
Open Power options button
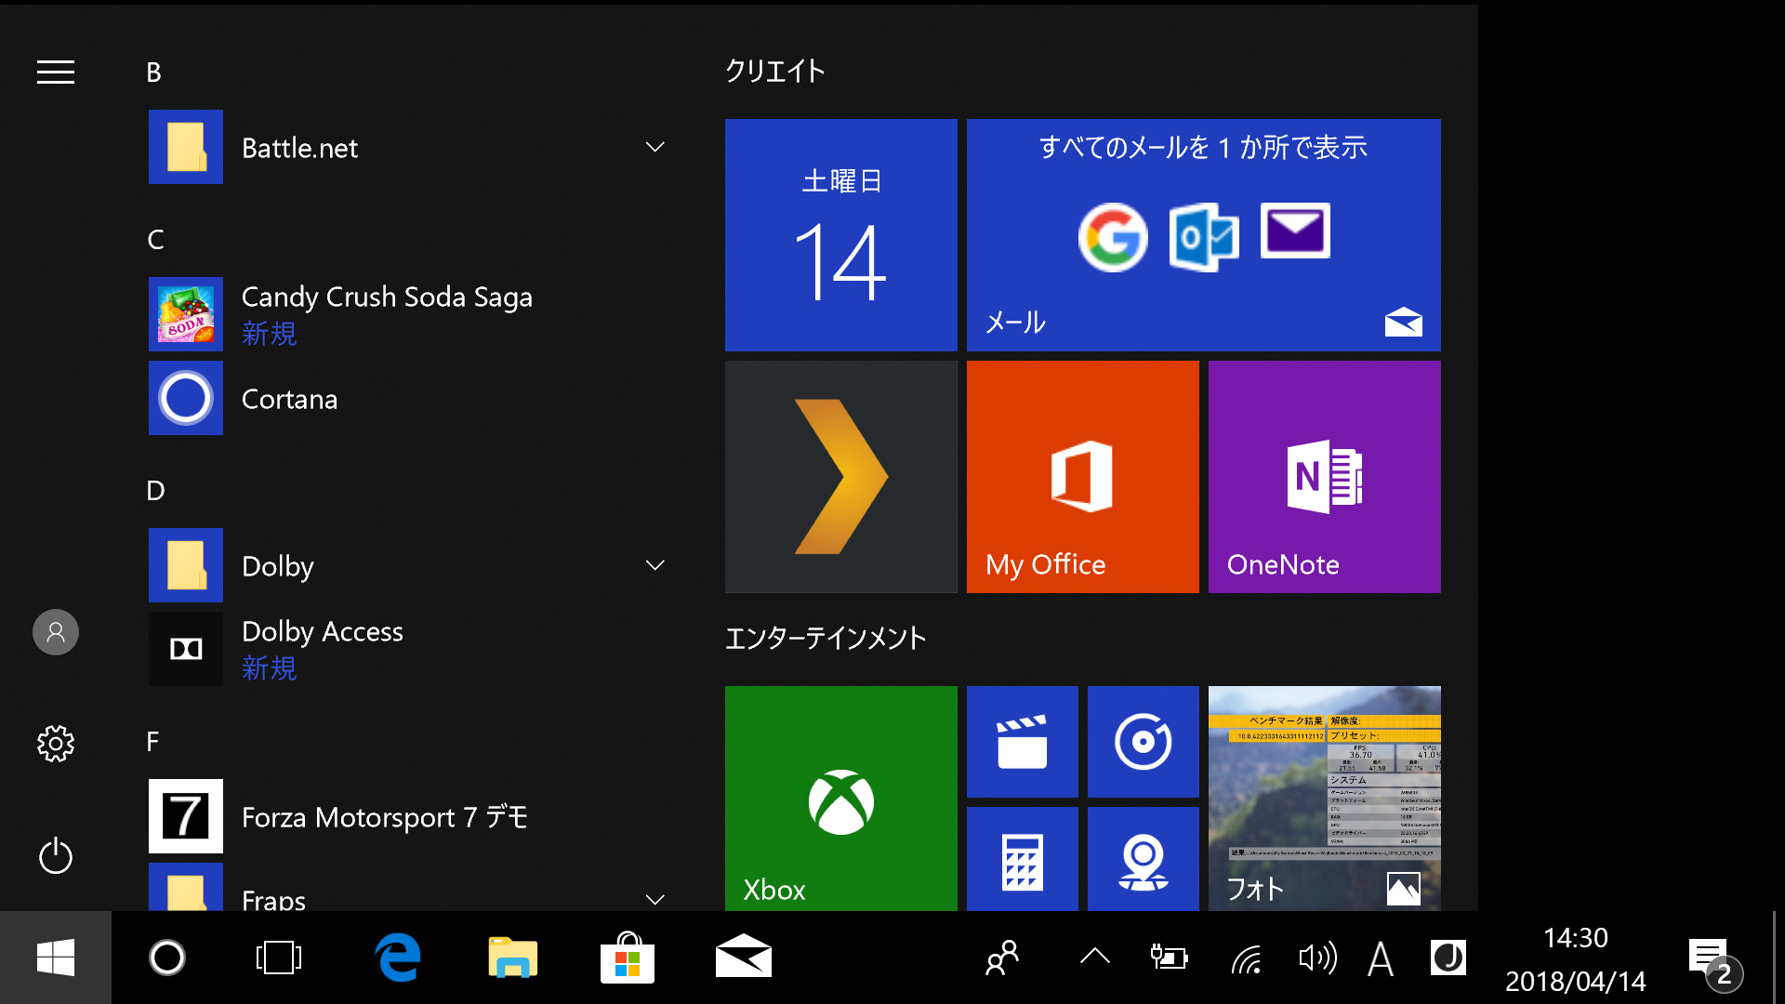pyautogui.click(x=56, y=855)
